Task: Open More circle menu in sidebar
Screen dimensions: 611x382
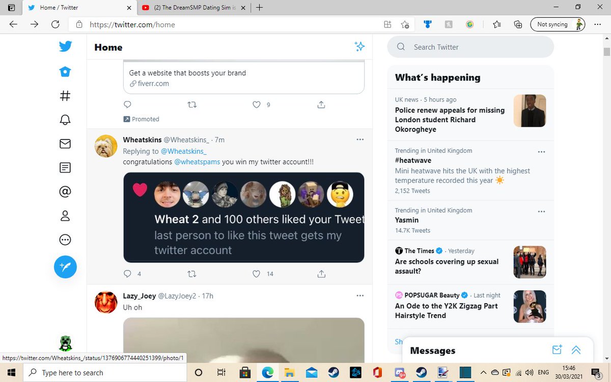Action: click(65, 240)
